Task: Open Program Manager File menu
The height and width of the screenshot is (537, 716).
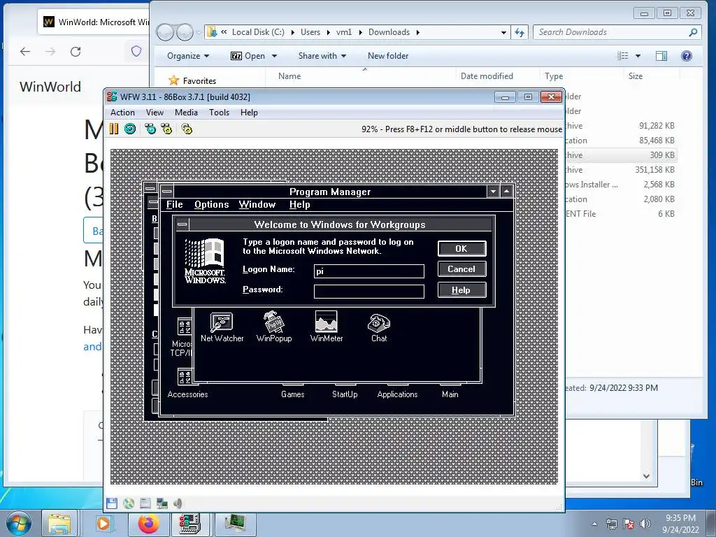Action: [174, 205]
